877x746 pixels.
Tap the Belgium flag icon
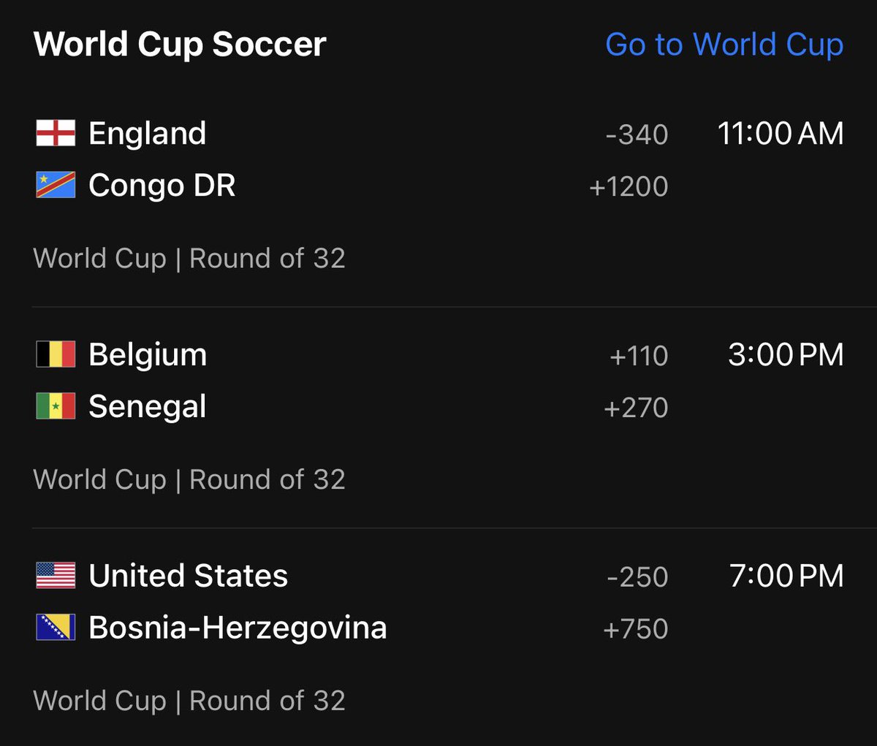click(x=56, y=355)
